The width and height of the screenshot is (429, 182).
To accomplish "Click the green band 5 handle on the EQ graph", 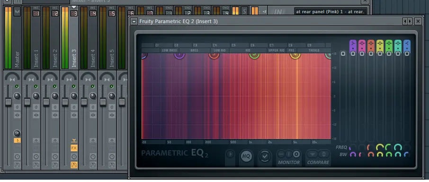I will click(x=254, y=55).
